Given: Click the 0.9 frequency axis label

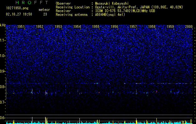Looking at the screenshot, I should (x=3, y=71).
